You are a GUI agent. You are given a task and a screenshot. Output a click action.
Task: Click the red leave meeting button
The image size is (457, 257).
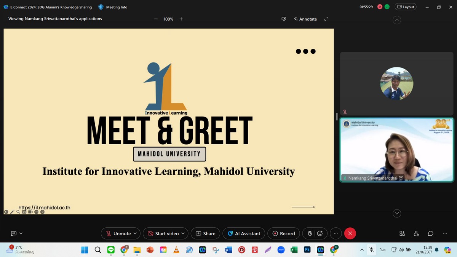point(350,233)
